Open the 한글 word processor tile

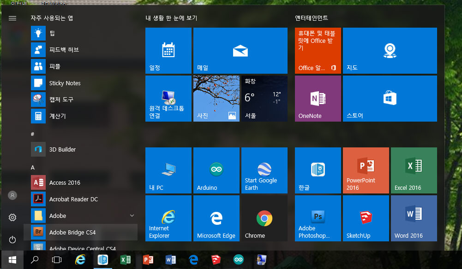click(318, 170)
